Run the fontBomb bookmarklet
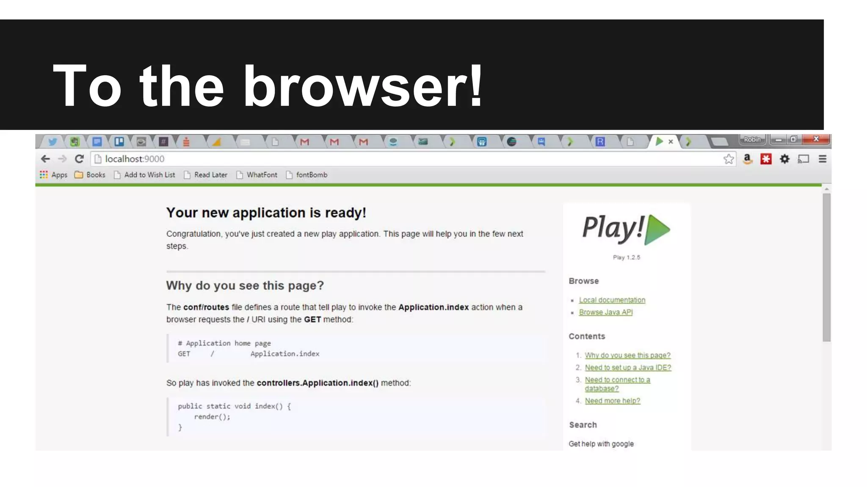This screenshot has width=867, height=487. pyautogui.click(x=306, y=175)
